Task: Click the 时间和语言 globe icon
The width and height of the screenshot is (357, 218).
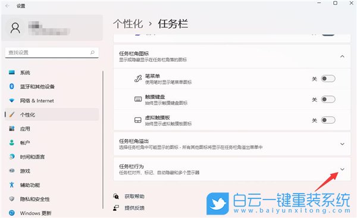Action: click(12, 157)
